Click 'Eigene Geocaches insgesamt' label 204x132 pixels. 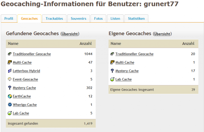(x=132, y=90)
